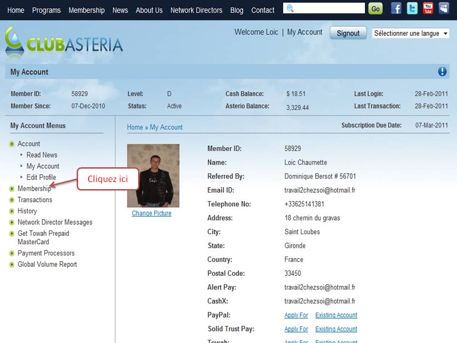Open the Facebook icon in header
Screen dimensions: 457x343
(x=396, y=9)
